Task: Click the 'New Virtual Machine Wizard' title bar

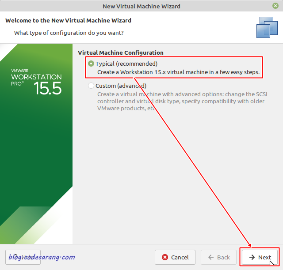Action: [141, 6]
